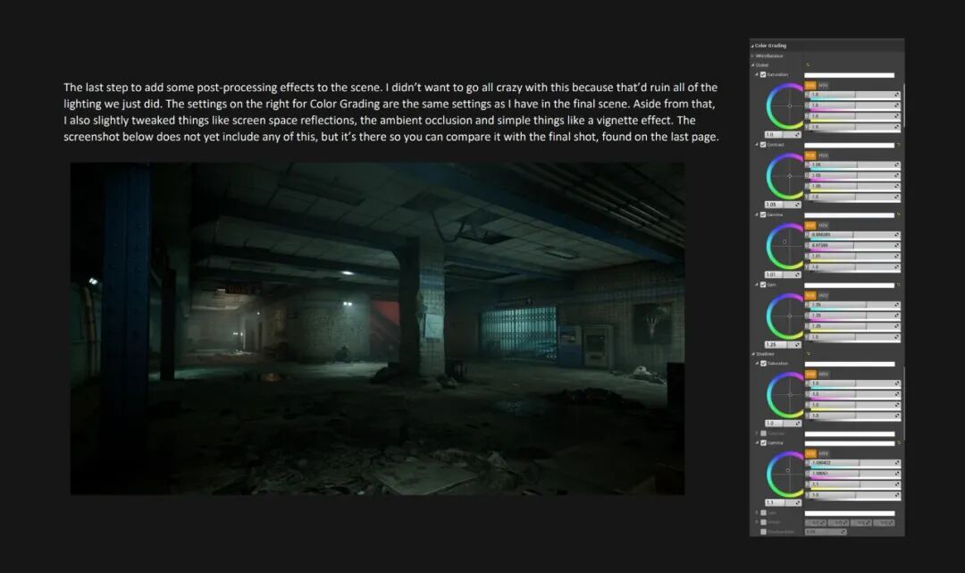Switch Global Contrast to HSV mode
Image resolution: width=965 pixels, height=573 pixels.
point(824,156)
